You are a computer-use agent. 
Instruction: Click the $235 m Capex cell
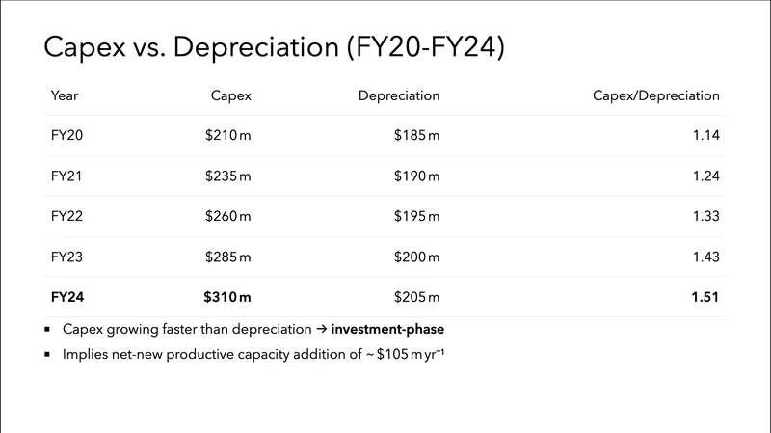tap(227, 176)
